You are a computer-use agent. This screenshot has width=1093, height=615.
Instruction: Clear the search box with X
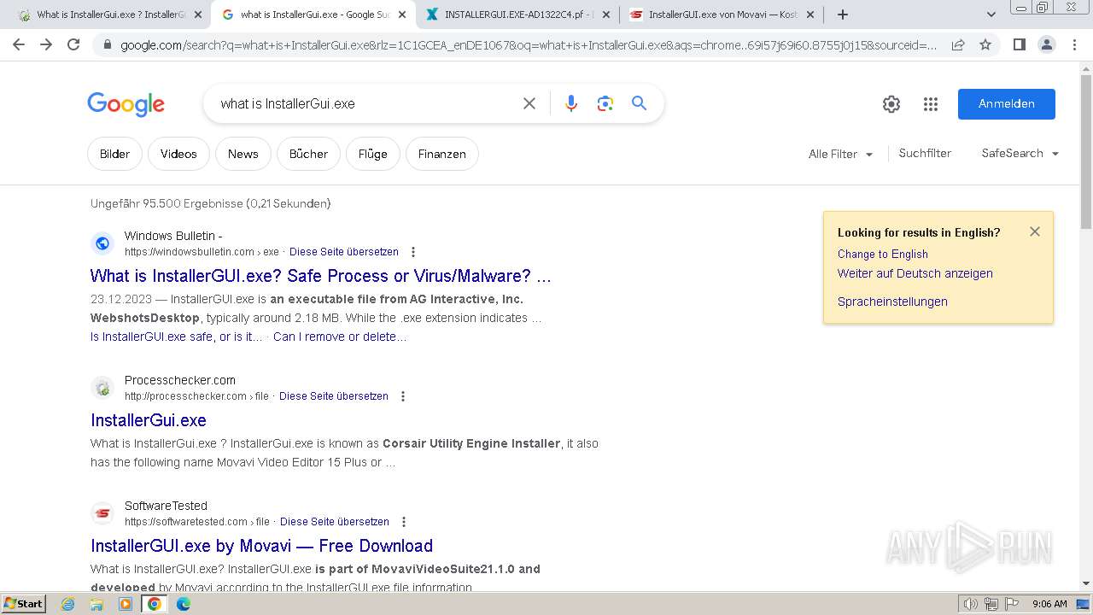click(529, 103)
